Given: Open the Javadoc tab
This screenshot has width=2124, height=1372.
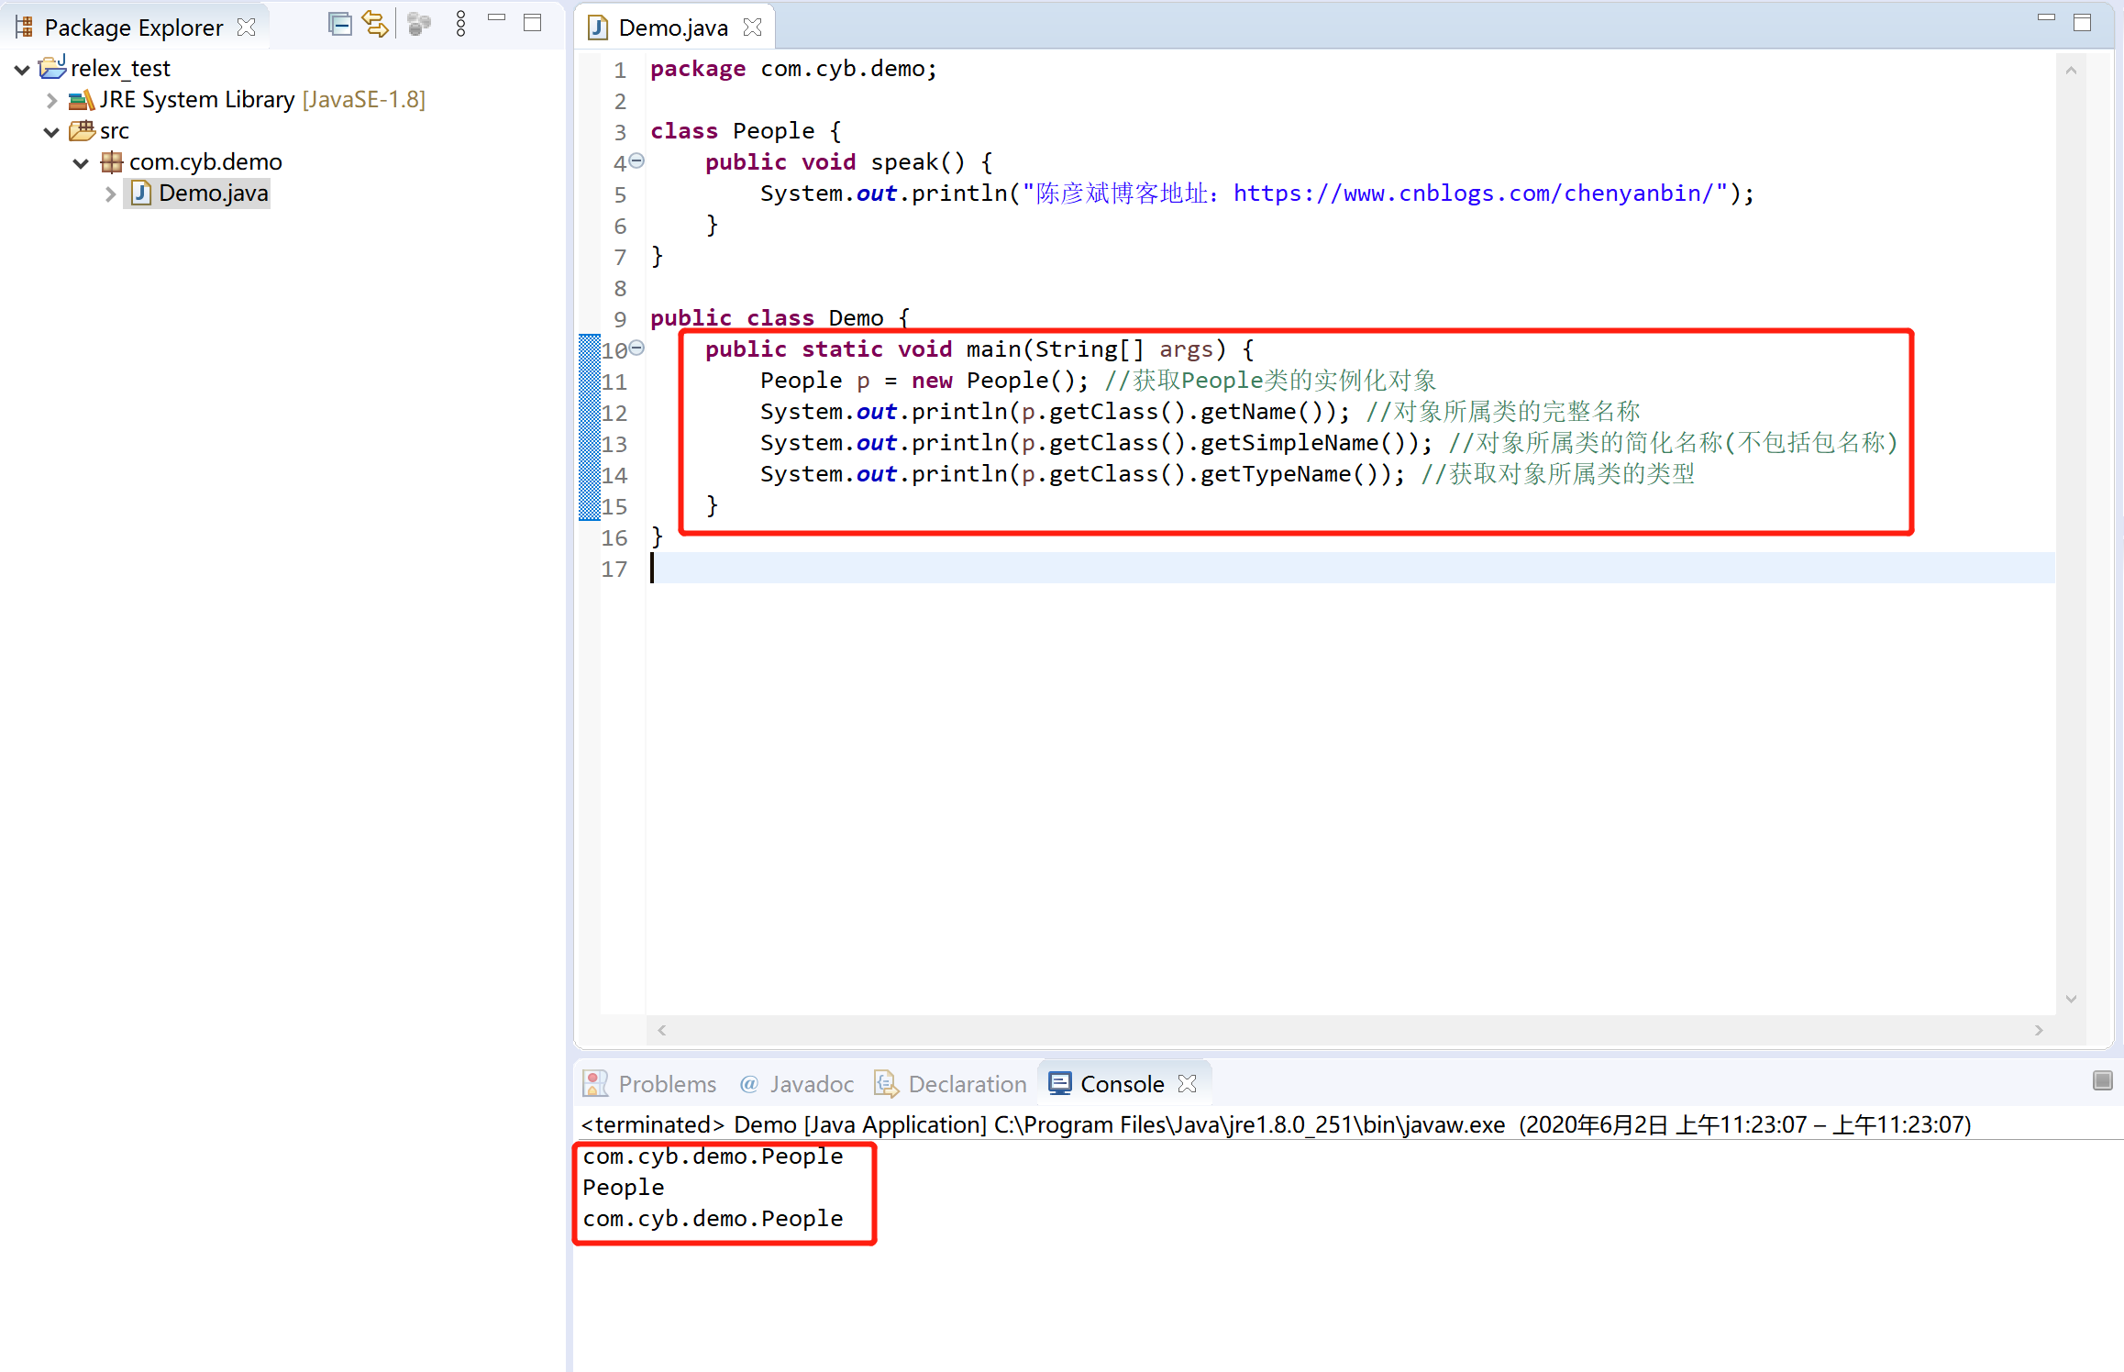Looking at the screenshot, I should pyautogui.click(x=811, y=1084).
